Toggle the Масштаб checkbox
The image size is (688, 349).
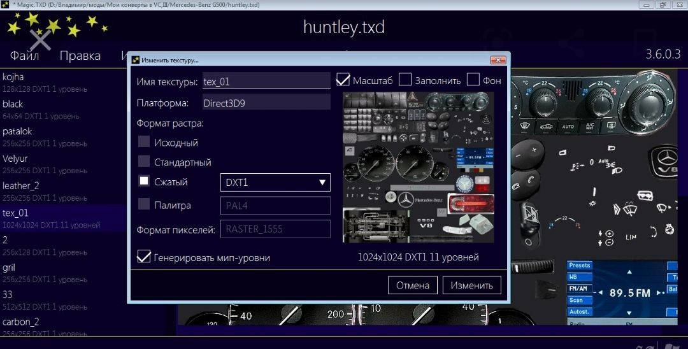[x=343, y=80]
